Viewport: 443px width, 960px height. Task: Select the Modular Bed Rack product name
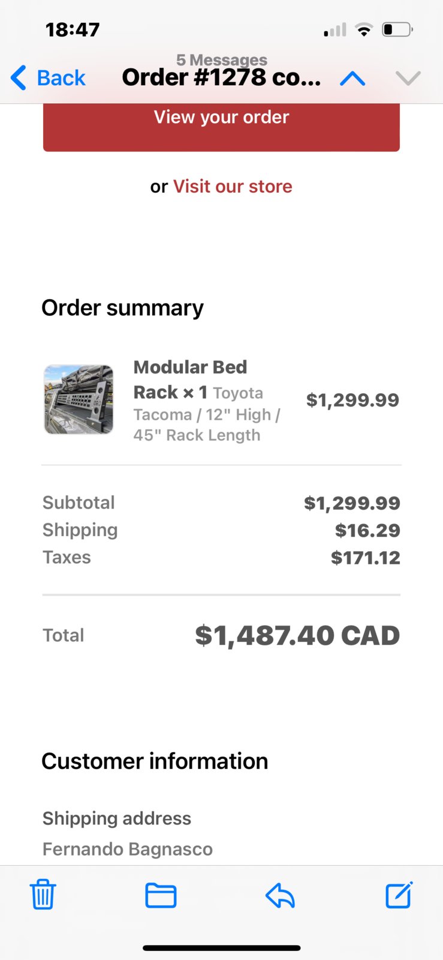(x=190, y=379)
